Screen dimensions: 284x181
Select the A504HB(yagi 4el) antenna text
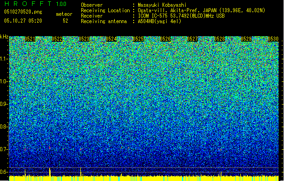click(x=159, y=21)
